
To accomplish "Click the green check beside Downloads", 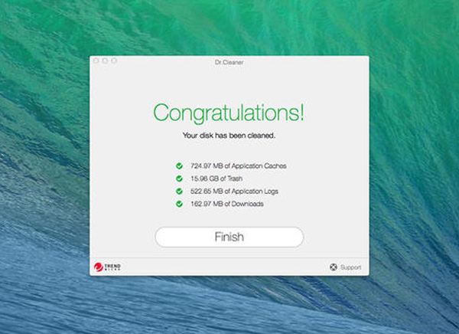I will (x=179, y=204).
